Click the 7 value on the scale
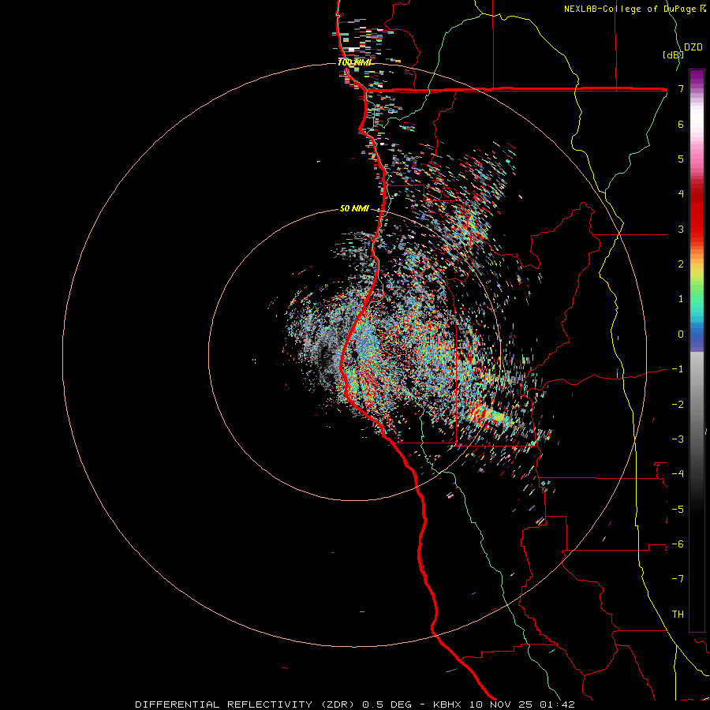The width and height of the screenshot is (710, 710). click(x=681, y=88)
